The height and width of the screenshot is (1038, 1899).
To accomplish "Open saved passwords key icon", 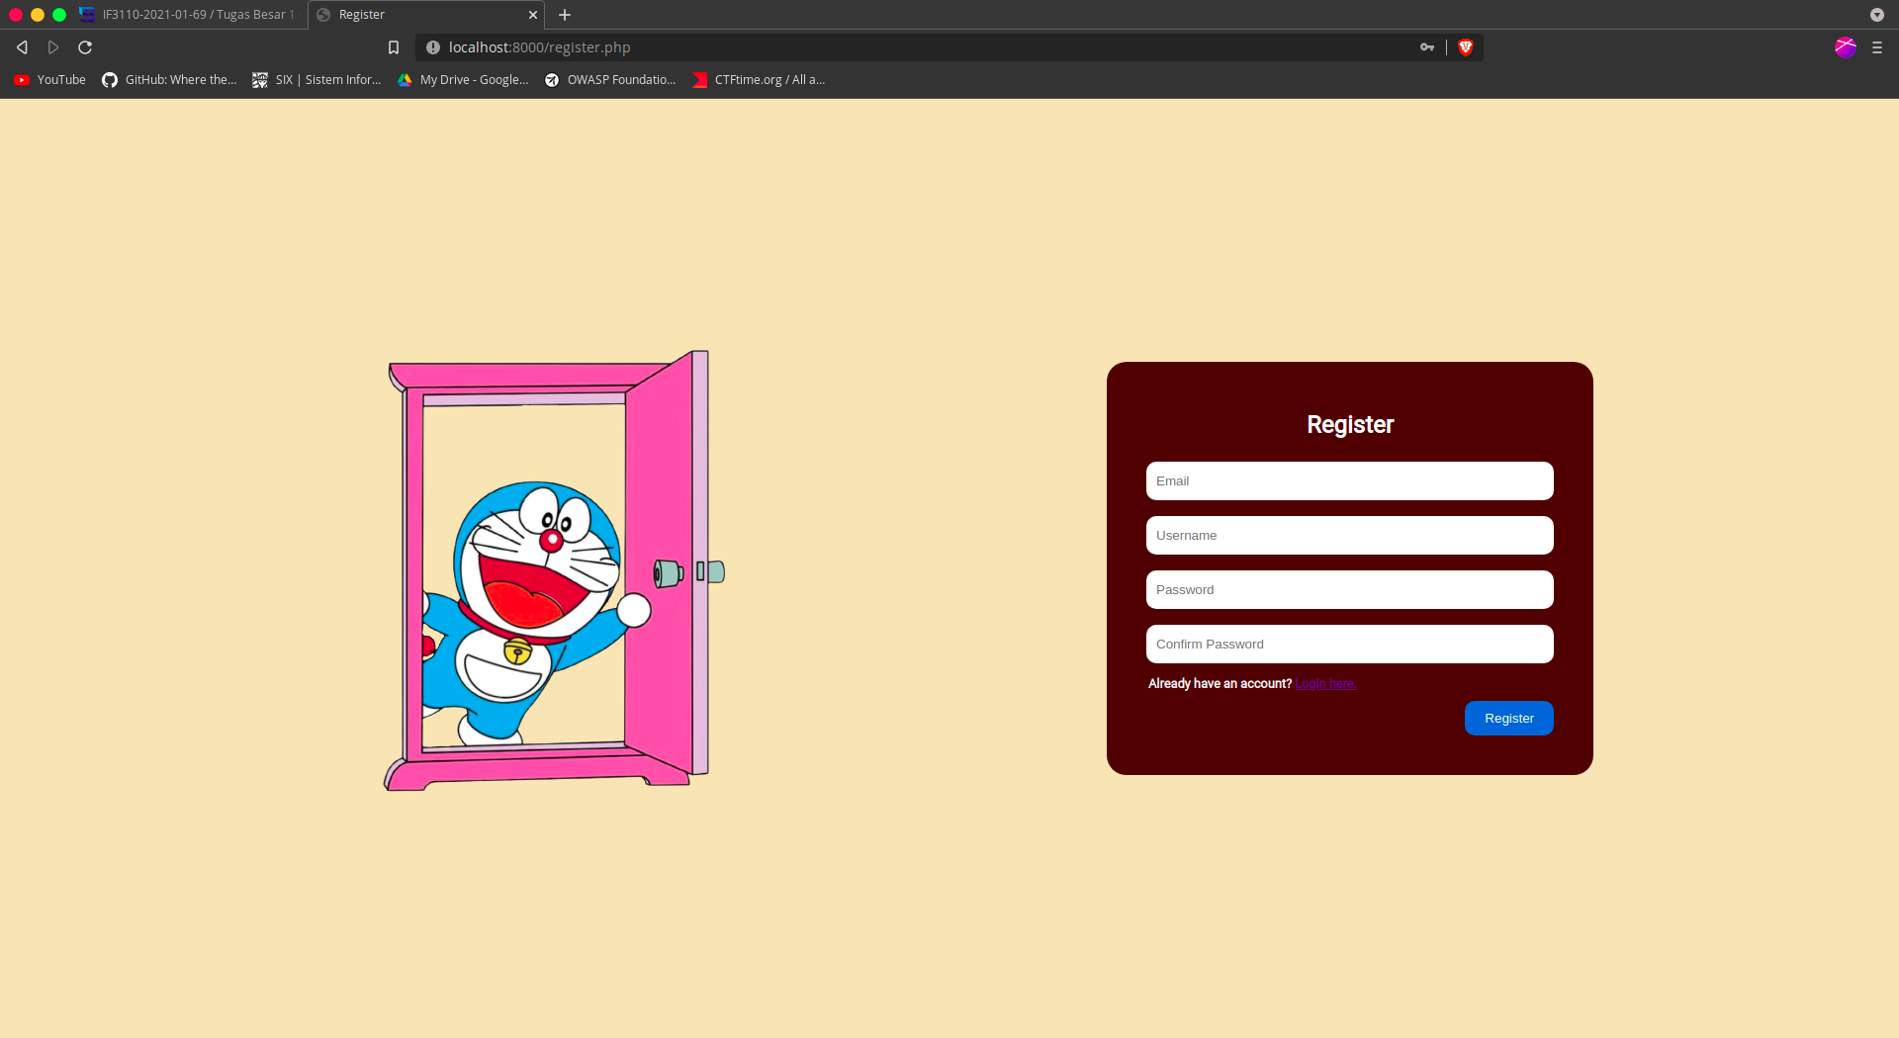I will tap(1427, 47).
